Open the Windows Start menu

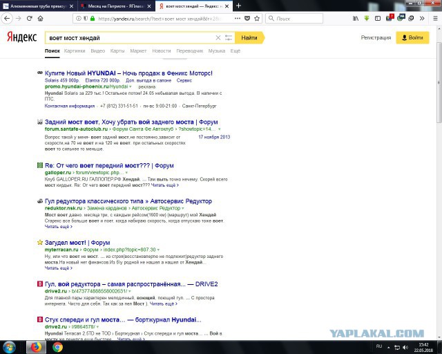[x=9, y=347]
